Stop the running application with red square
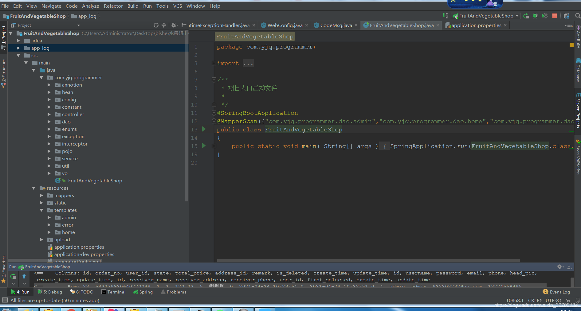Viewport: 581px width, 311px height. 555,16
